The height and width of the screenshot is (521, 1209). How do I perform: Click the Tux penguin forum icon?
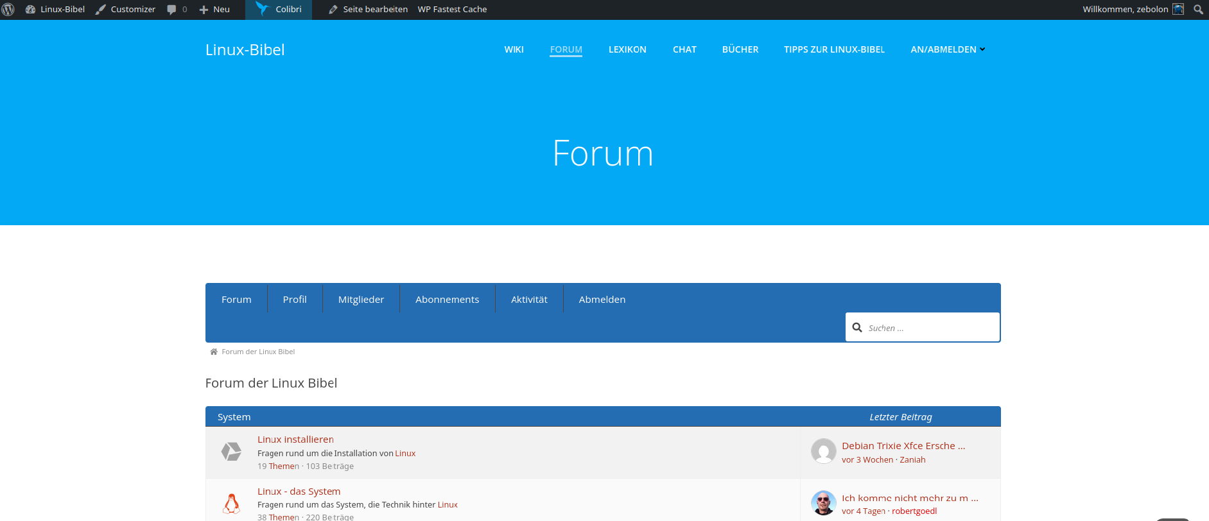click(231, 504)
